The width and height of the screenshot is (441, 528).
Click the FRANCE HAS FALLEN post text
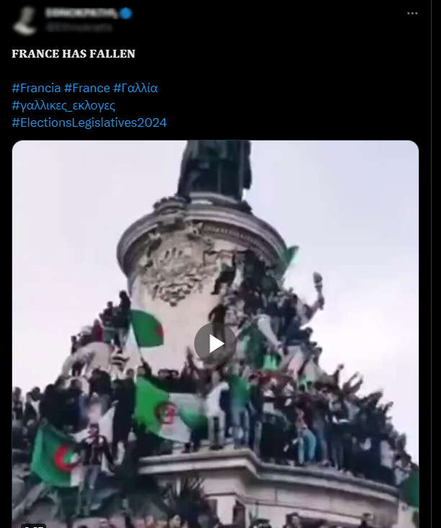pyautogui.click(x=73, y=54)
